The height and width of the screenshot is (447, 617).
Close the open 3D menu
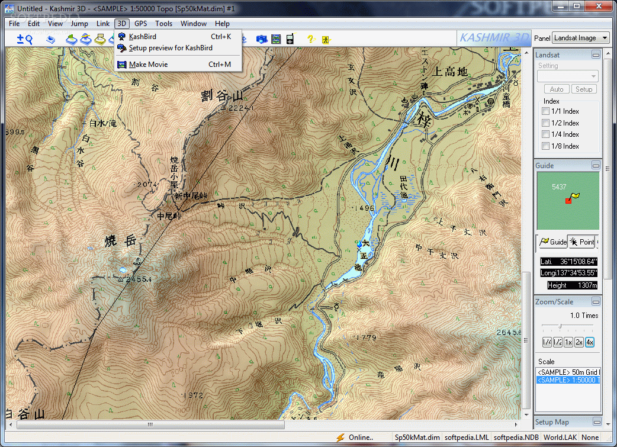tap(122, 24)
